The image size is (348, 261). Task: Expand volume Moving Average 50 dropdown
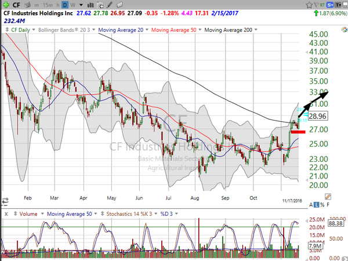[x=96, y=213]
